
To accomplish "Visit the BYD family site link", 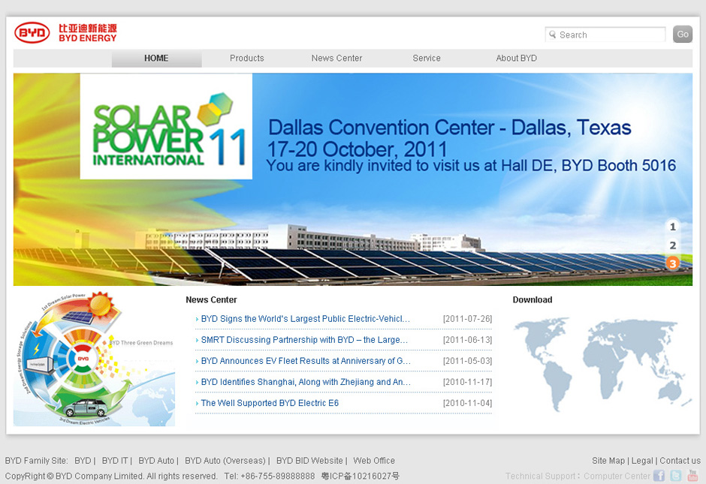I will coord(83,461).
